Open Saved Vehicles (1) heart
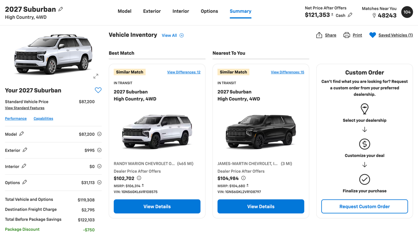Viewport: 418px width, 235px height. click(373, 35)
